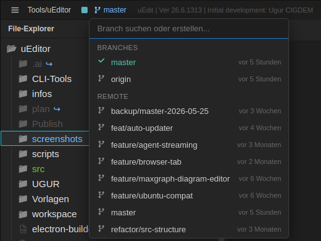321x241 pixels.
Task: Click the "vor 4 Wochen" timestamp
Action: [x=260, y=128]
